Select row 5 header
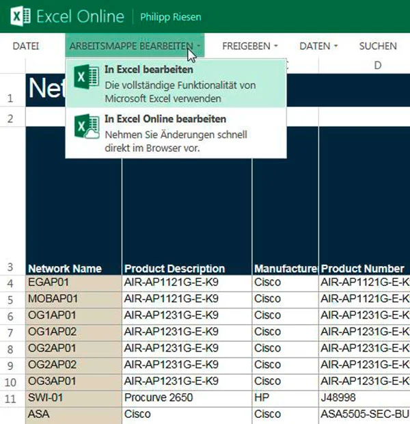The image size is (410, 424). pyautogui.click(x=12, y=300)
